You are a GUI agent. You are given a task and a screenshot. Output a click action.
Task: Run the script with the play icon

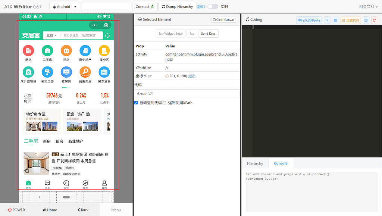coord(327,20)
